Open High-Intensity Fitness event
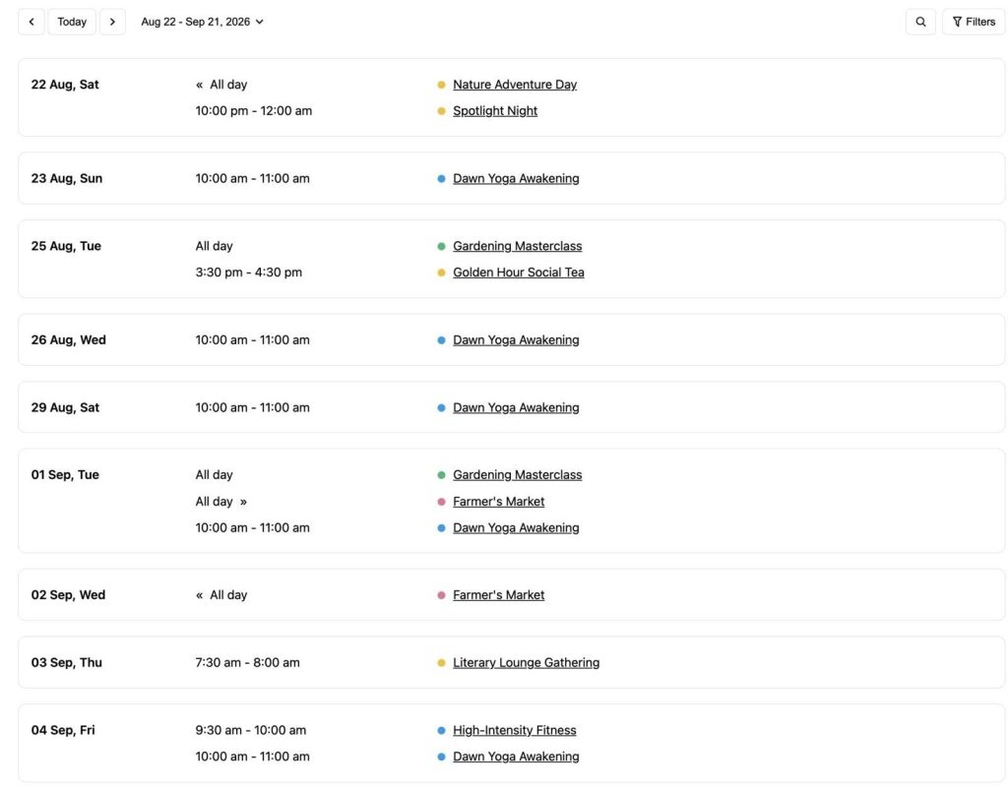This screenshot has height=790, width=1008. click(x=514, y=730)
